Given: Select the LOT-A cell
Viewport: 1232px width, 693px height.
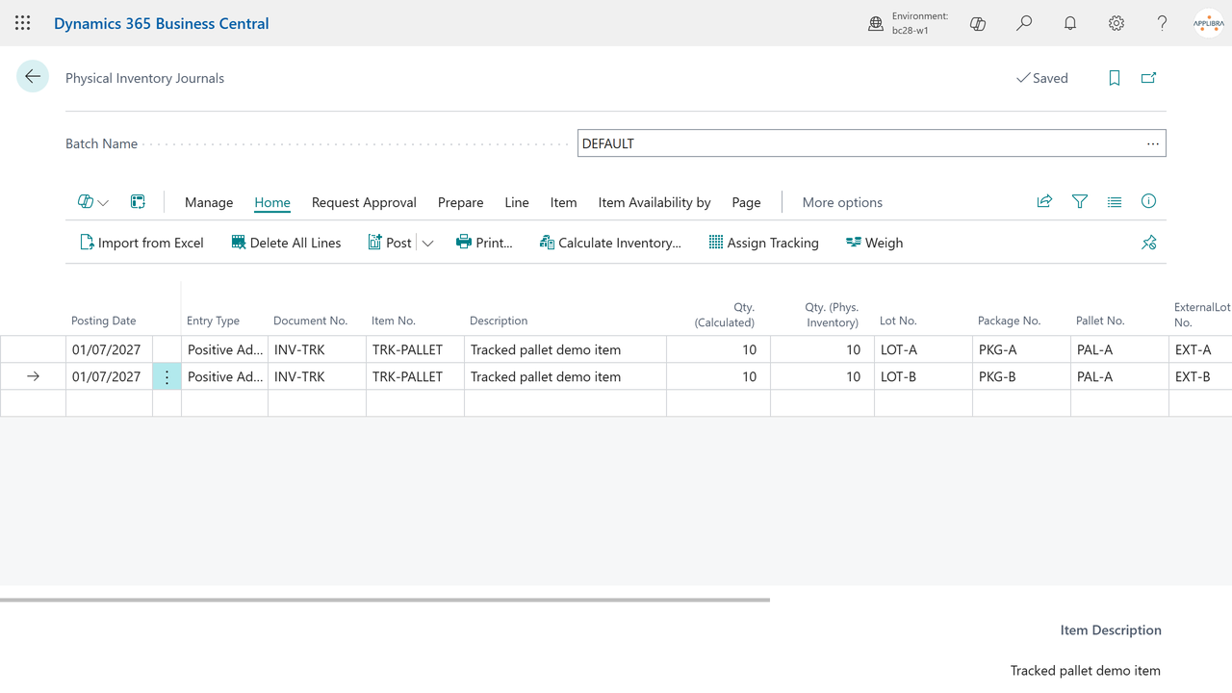Looking at the screenshot, I should 924,349.
